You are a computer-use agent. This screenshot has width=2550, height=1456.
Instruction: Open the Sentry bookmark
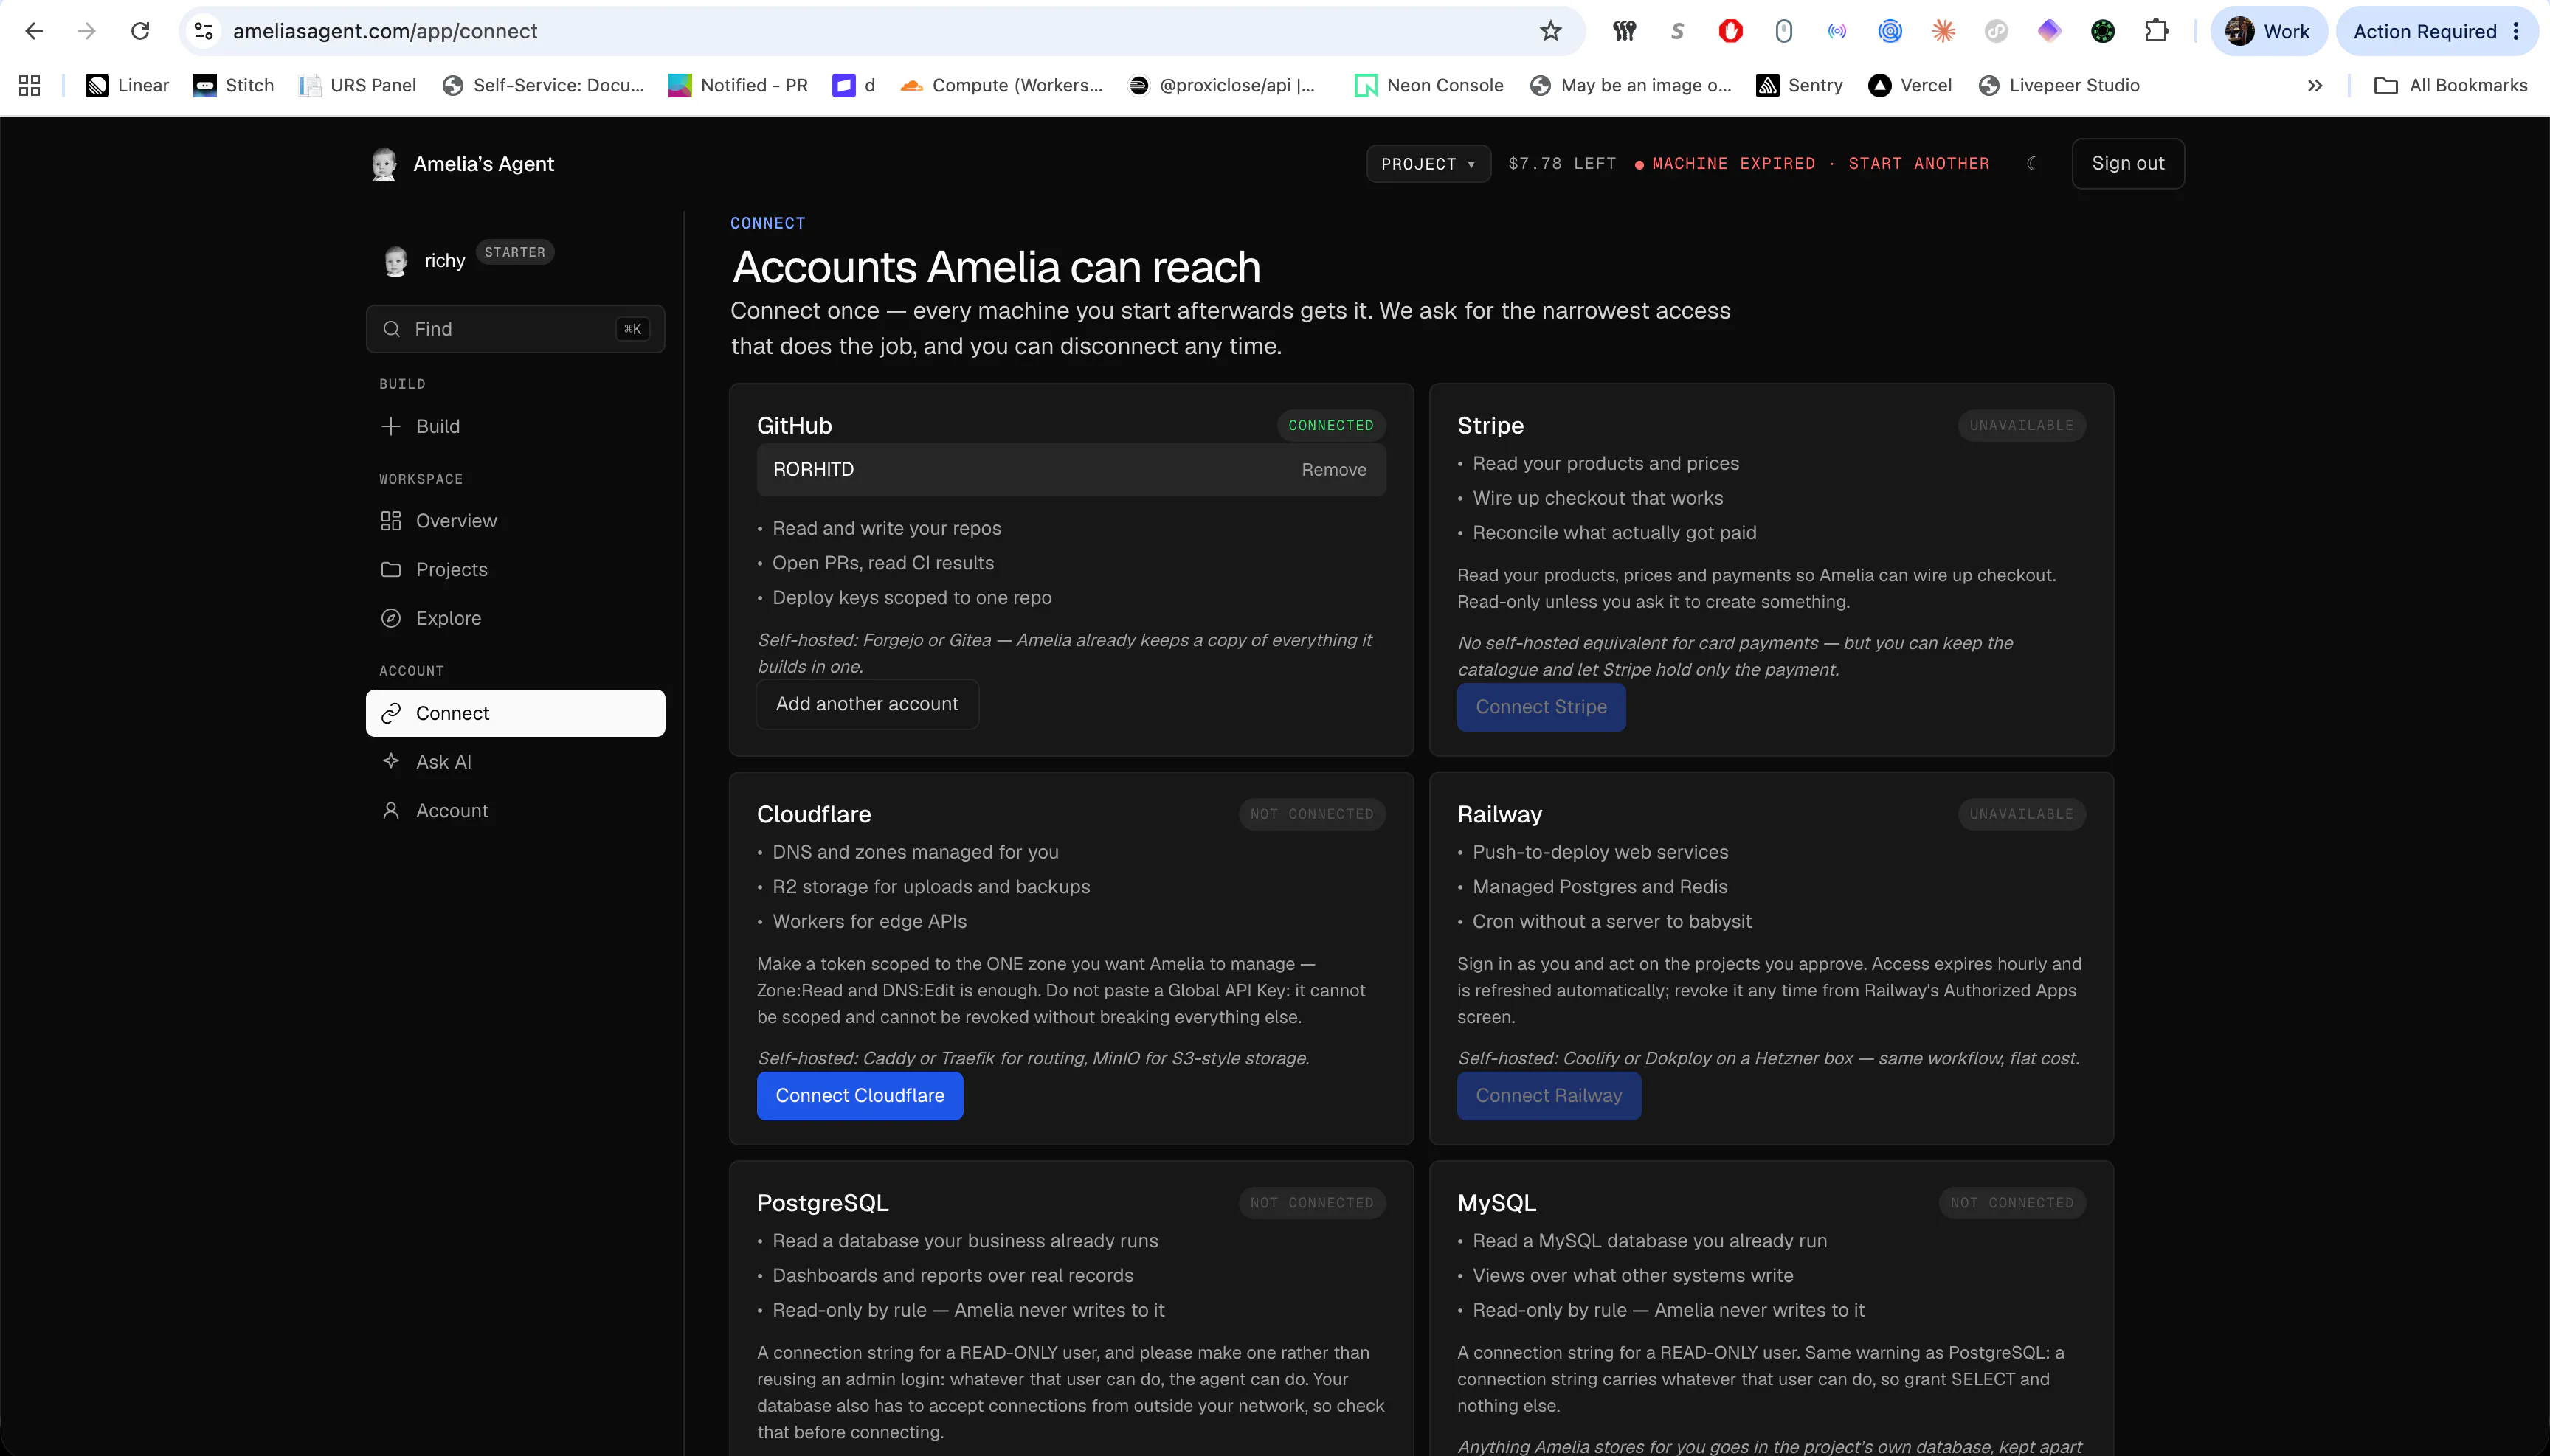pos(1800,86)
